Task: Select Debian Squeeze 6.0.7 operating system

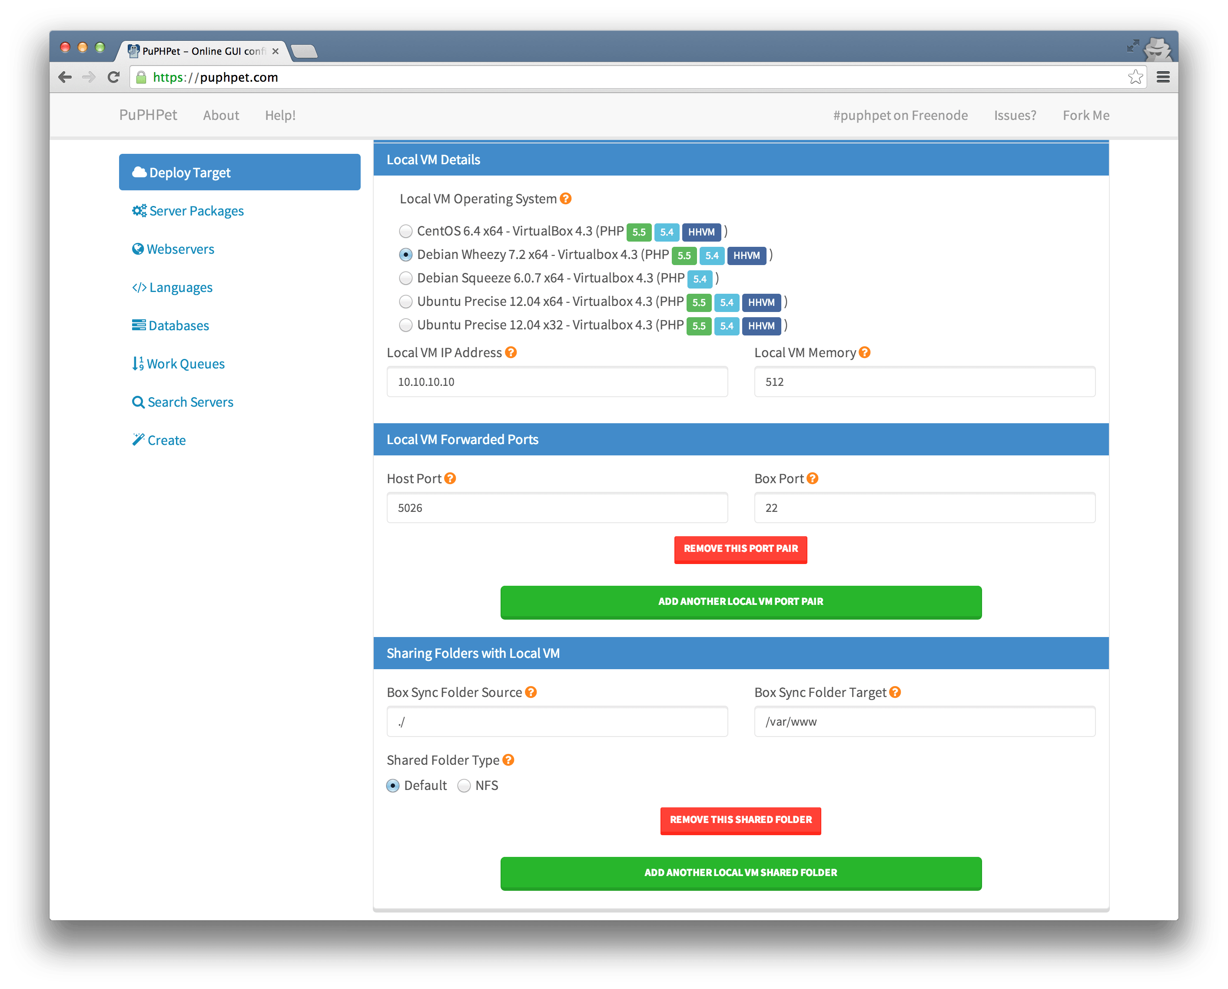Action: 405,278
